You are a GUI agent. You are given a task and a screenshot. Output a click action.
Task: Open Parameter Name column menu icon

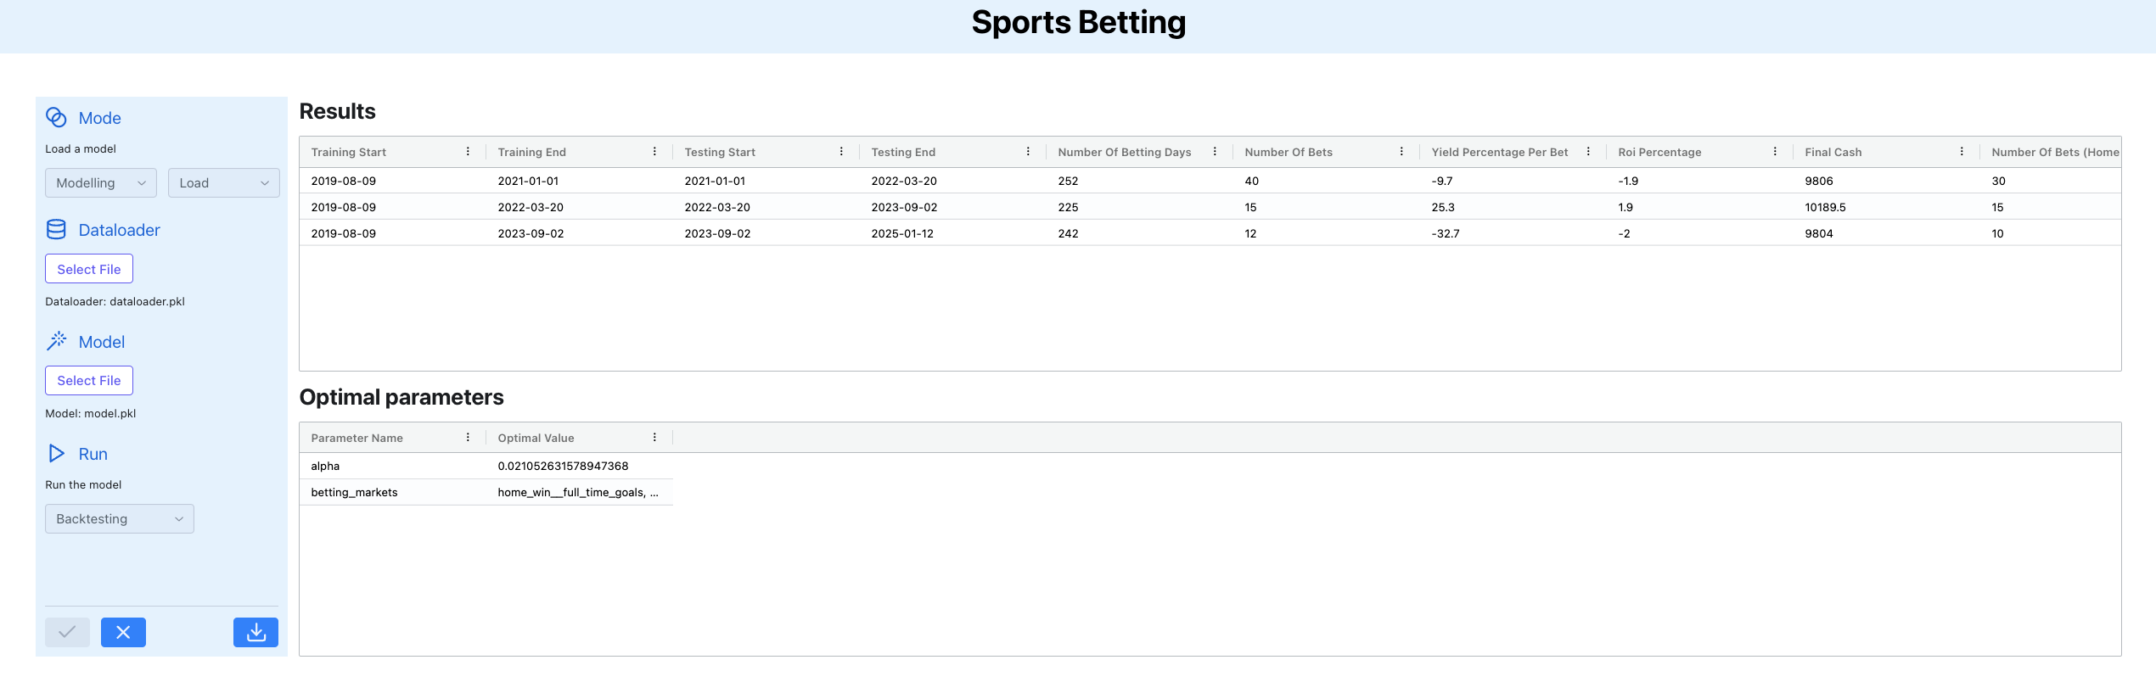coord(468,438)
